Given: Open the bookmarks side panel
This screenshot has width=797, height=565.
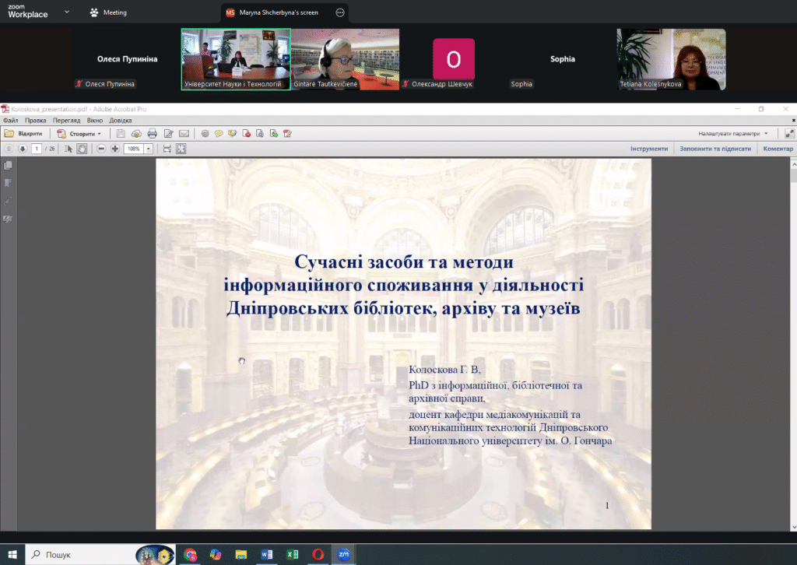Looking at the screenshot, I should (x=9, y=184).
